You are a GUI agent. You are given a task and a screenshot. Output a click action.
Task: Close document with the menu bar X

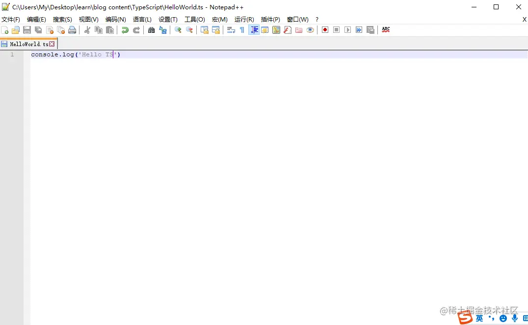pyautogui.click(x=524, y=20)
